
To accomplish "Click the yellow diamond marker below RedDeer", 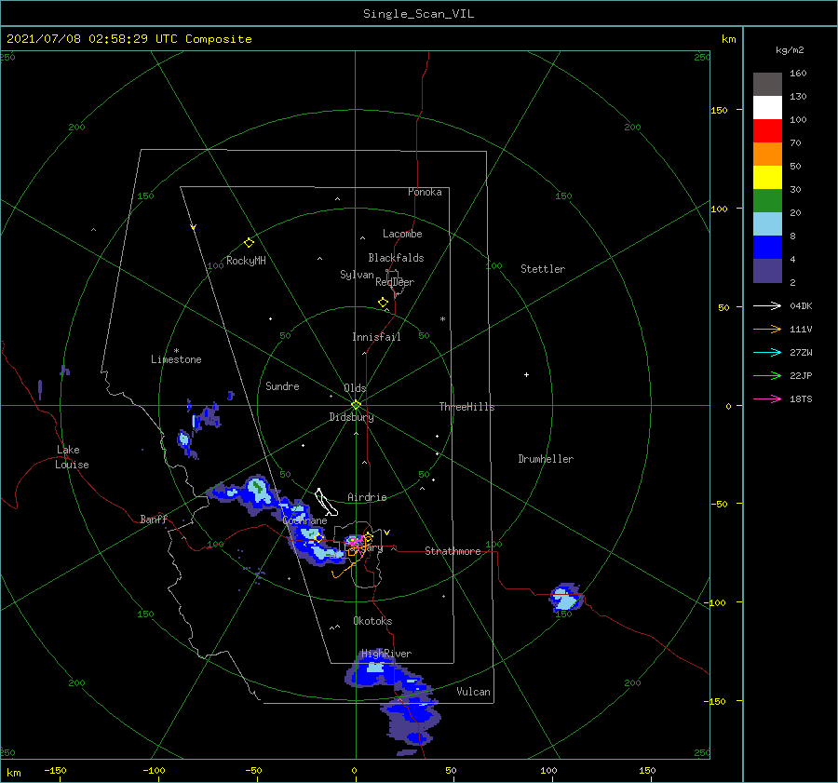I will [383, 303].
